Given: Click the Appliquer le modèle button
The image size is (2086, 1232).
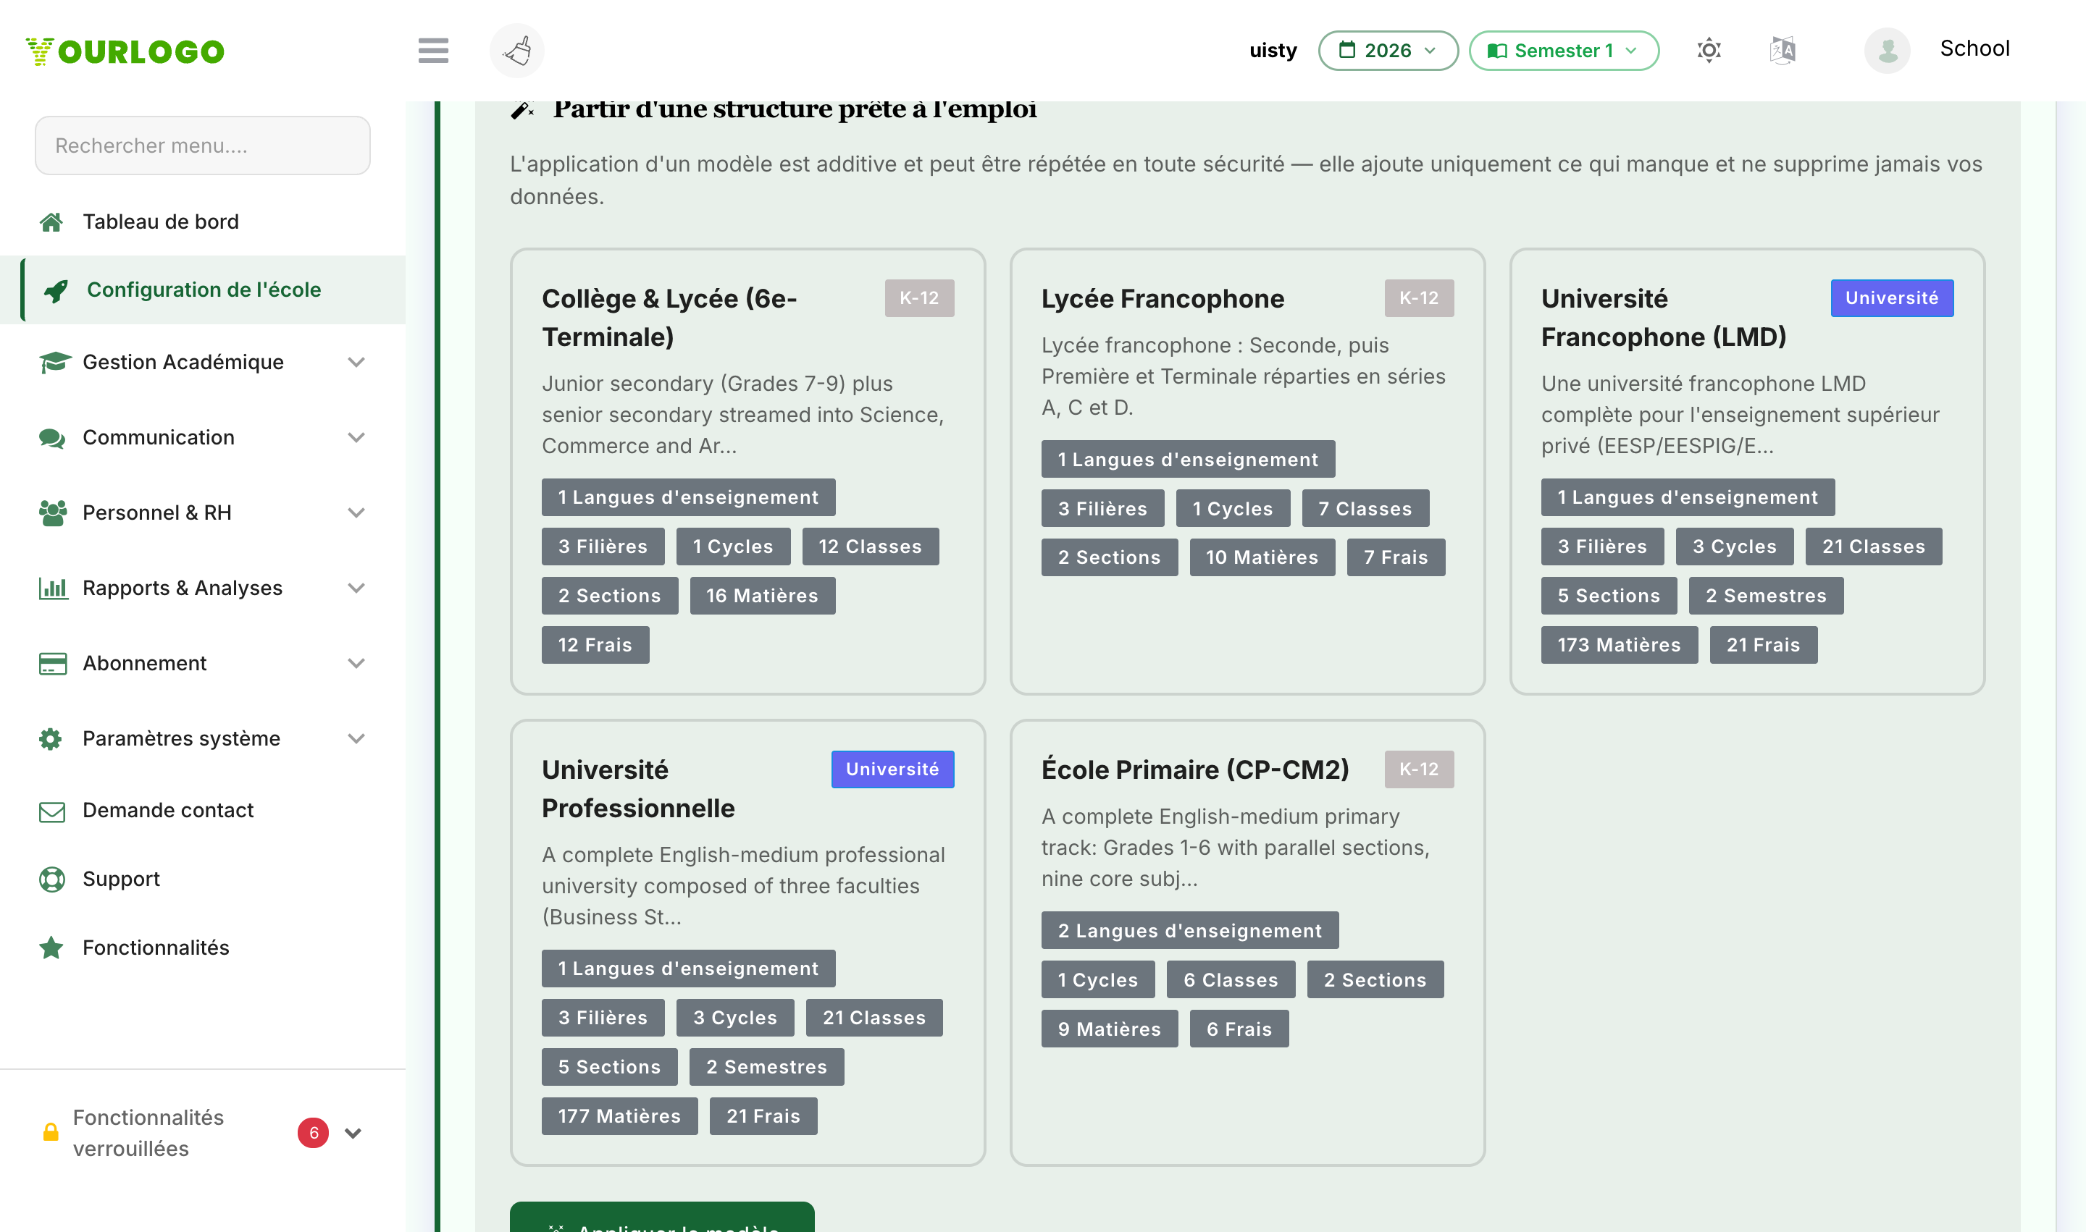Looking at the screenshot, I should tap(662, 1217).
